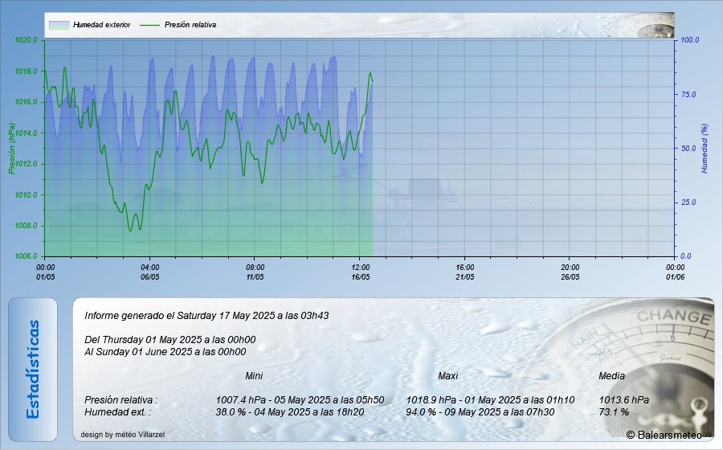The height and width of the screenshot is (450, 723).
Task: Click the 1016.0 pressure axis value
Action: tap(26, 102)
